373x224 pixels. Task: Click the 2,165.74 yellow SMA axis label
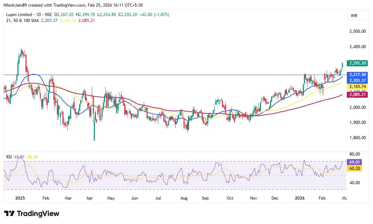coord(358,87)
